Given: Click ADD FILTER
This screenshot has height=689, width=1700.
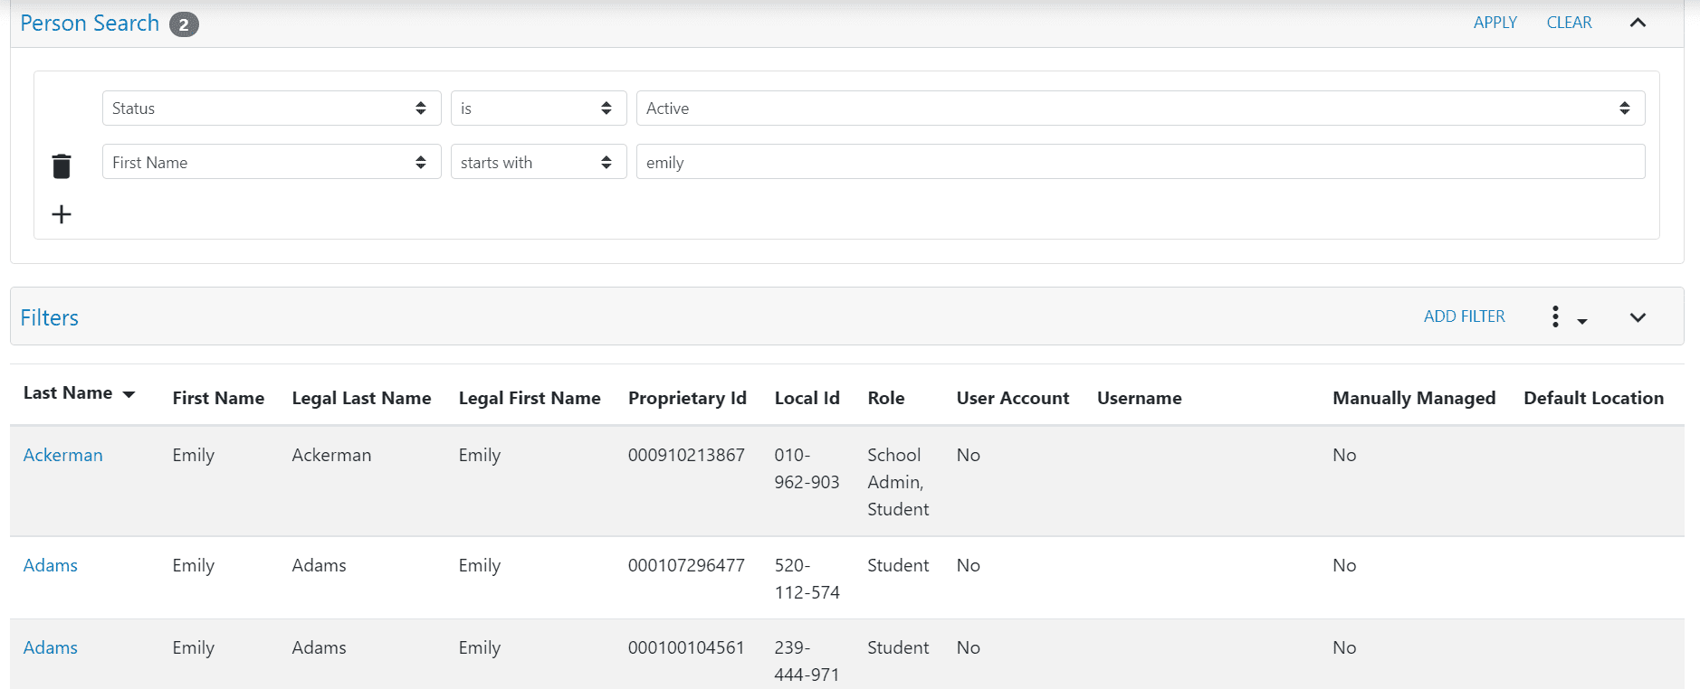Looking at the screenshot, I should [x=1464, y=316].
